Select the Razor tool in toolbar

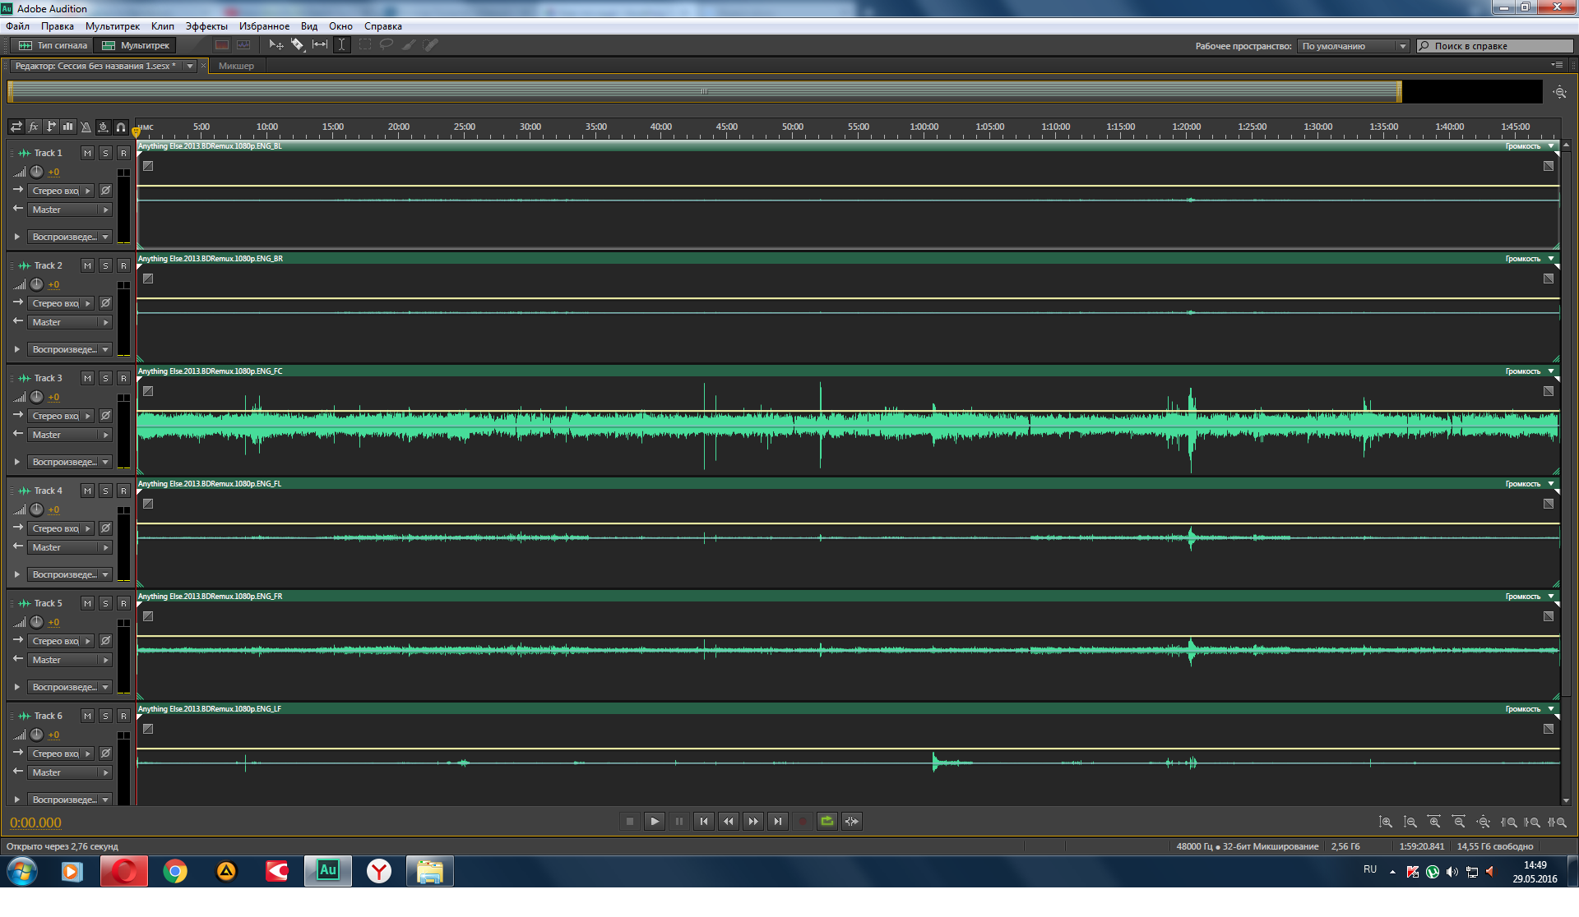(x=298, y=45)
